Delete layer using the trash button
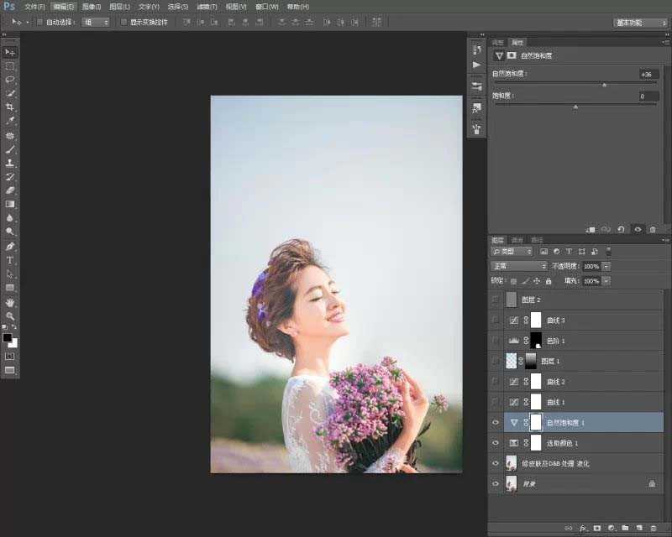This screenshot has width=672, height=537. pos(652,528)
